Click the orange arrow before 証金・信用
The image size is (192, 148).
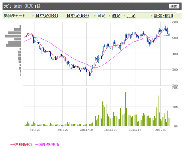pos(152,16)
